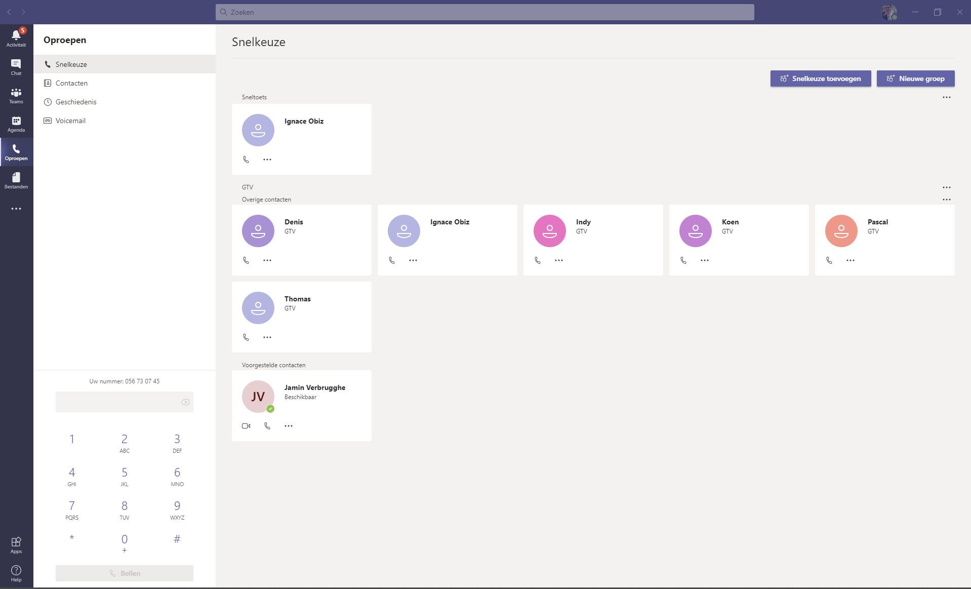Click the Zoeken search field

coord(485,12)
